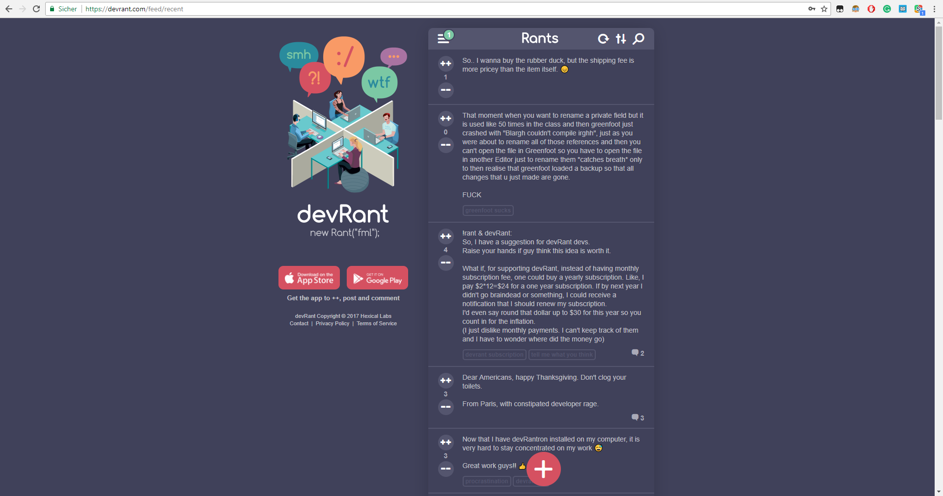Downvote the Greenfoot crash rant

tap(445, 145)
